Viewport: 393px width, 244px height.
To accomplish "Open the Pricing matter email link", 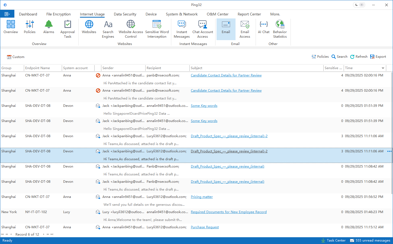I will [x=202, y=197].
